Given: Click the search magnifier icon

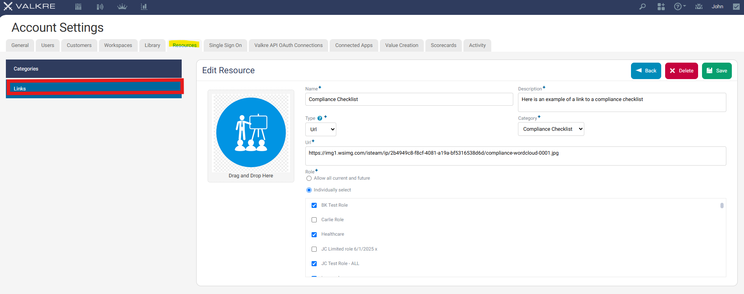Looking at the screenshot, I should (x=642, y=7).
